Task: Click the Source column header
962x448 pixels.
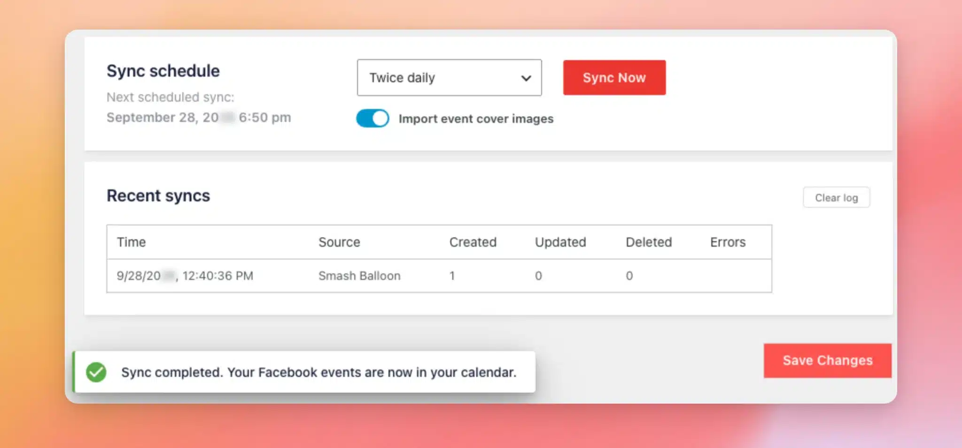Action: (x=339, y=242)
